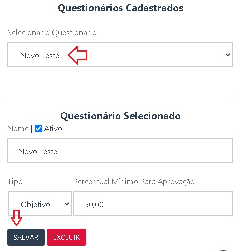238x251 pixels.
Task: Click the Questionários Cadastrados heading
Action: (x=120, y=8)
